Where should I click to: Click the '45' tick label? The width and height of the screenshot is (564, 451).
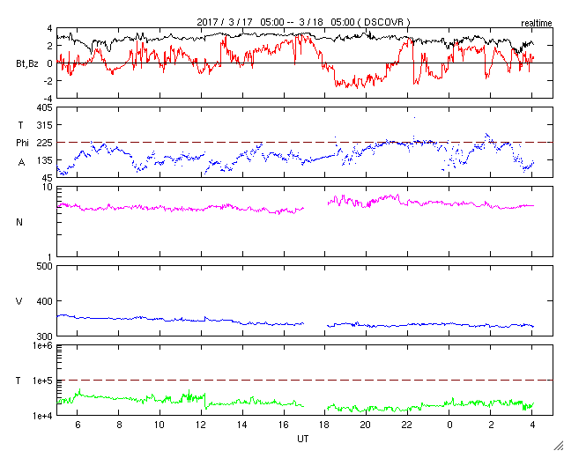[x=48, y=178]
